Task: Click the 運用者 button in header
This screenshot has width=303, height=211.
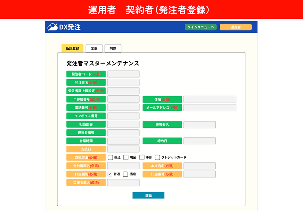Action: tap(236, 27)
